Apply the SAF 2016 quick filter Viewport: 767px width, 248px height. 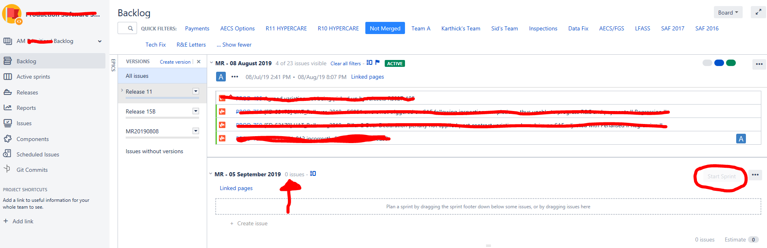click(x=707, y=28)
